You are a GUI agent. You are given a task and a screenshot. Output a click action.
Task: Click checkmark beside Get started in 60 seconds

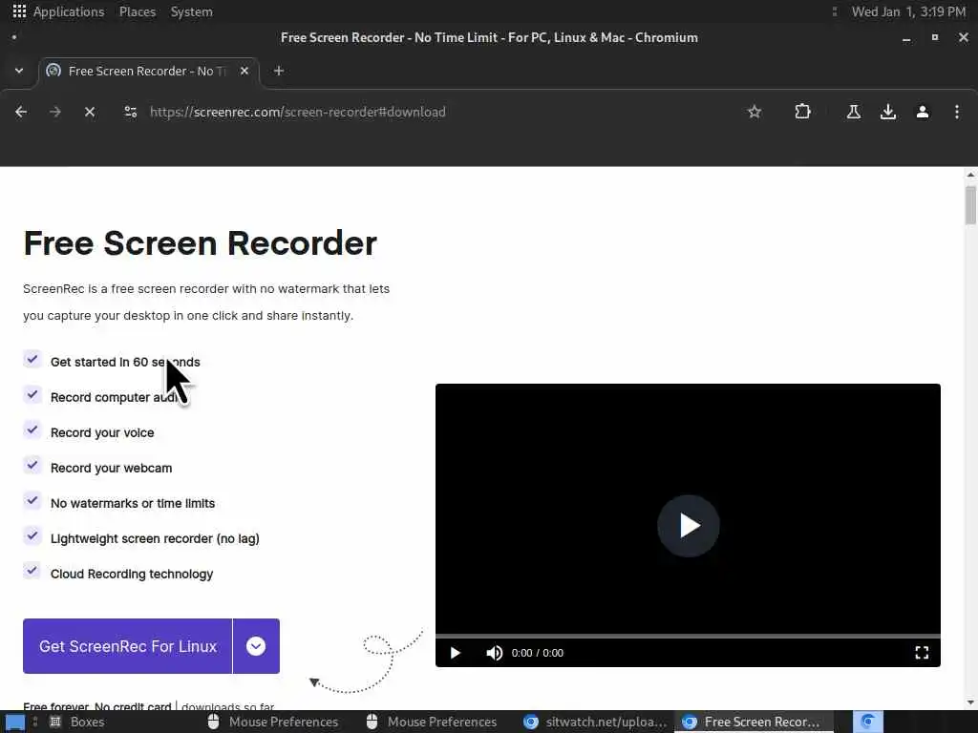[x=32, y=360]
